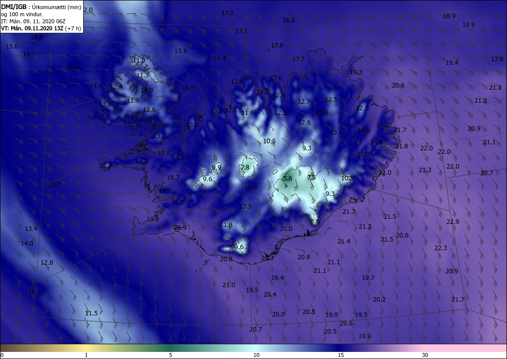
Task: Click the 12.8 value label
Action: 47,263
